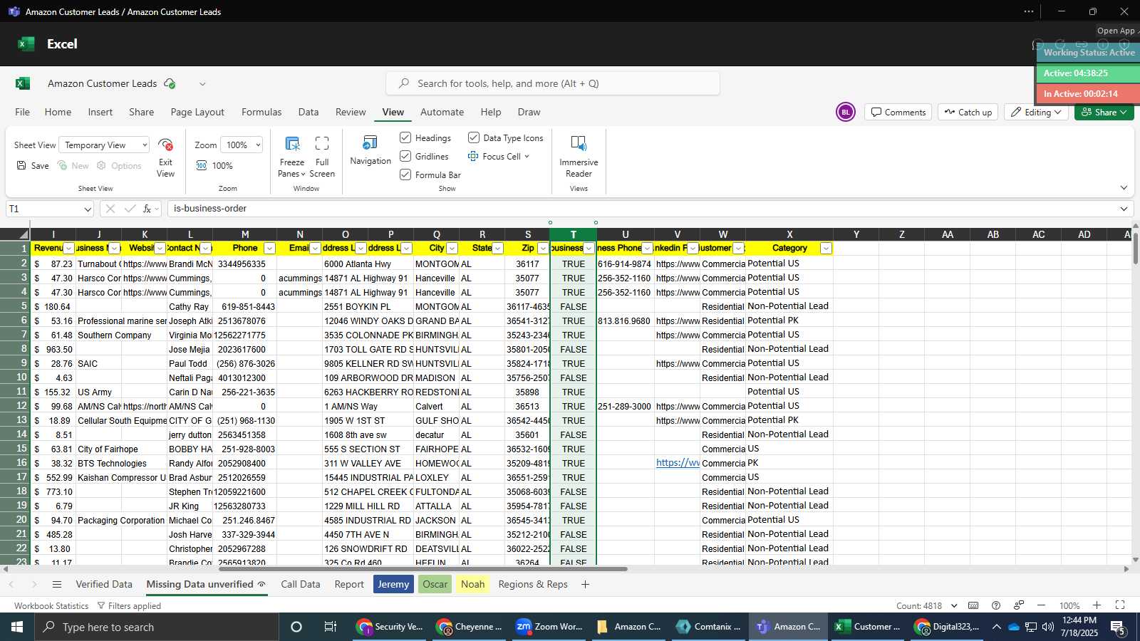Add a new sheet with plus icon
Image resolution: width=1140 pixels, height=641 pixels.
pos(585,584)
